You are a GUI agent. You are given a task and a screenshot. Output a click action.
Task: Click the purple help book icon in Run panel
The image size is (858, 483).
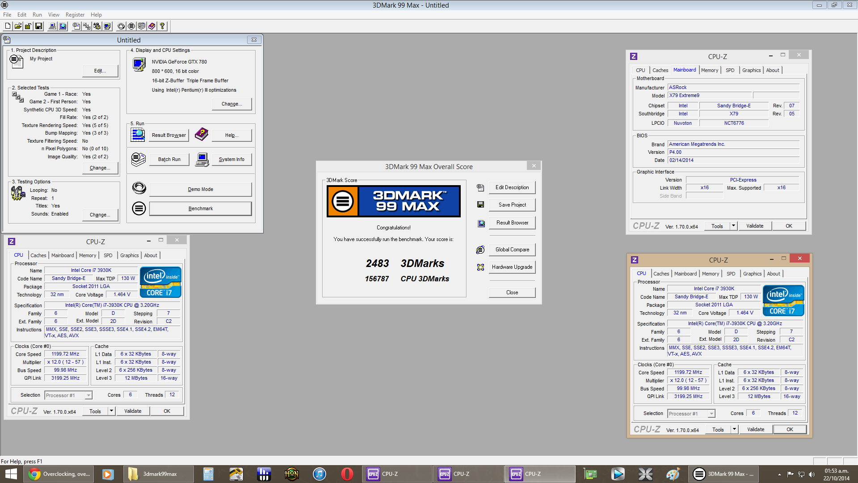pyautogui.click(x=202, y=134)
